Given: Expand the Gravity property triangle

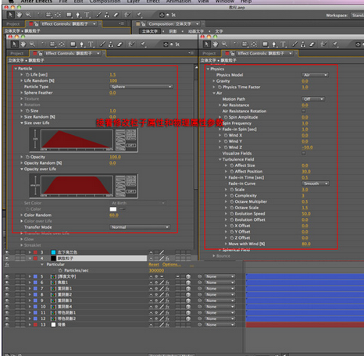Looking at the screenshot, I should click(x=214, y=81).
